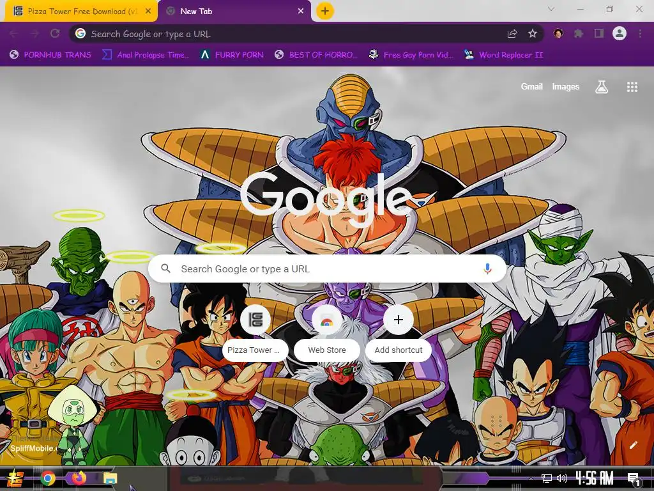Open the BEST OF HORRO... bookmark

click(x=316, y=55)
